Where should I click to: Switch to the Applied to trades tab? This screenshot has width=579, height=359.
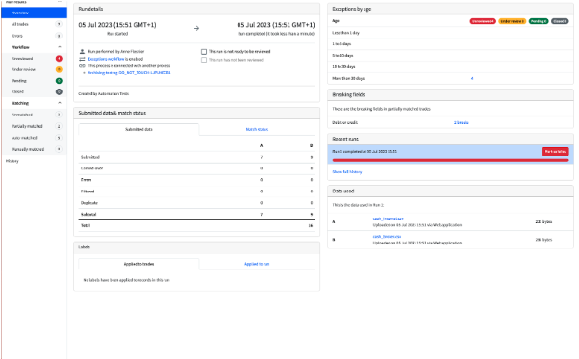click(138, 264)
